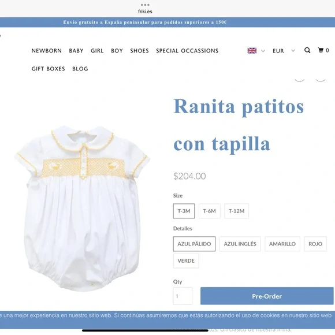Click the Pre-Order button

267,296
